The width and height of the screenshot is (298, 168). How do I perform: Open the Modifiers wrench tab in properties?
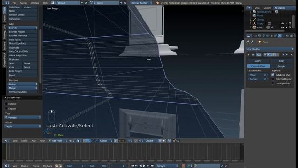pyautogui.click(x=279, y=35)
